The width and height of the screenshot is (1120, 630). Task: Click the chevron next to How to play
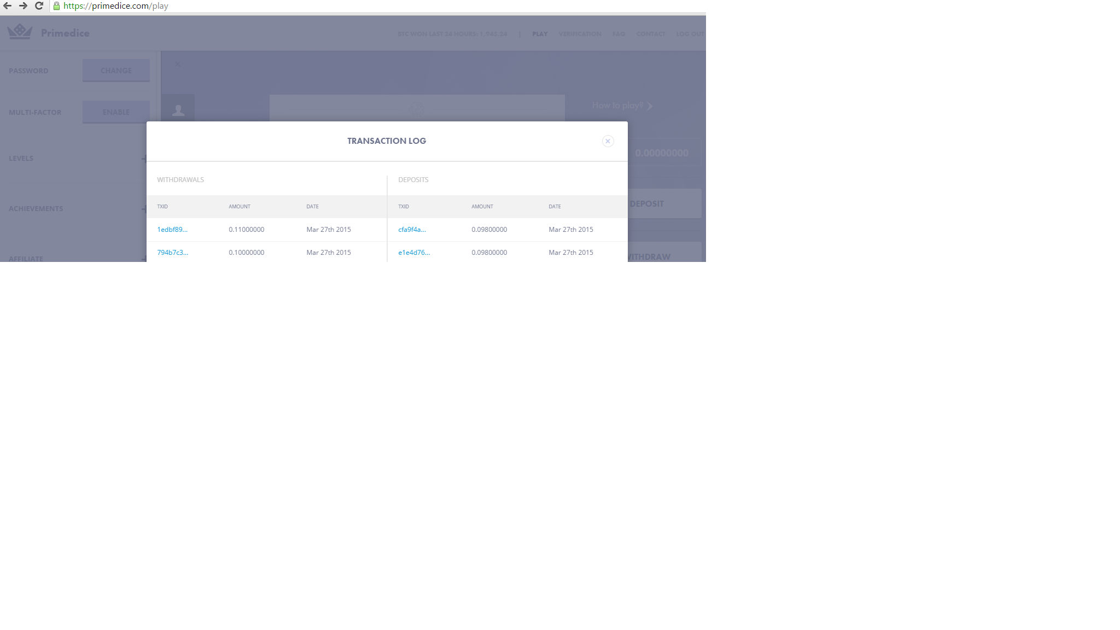click(x=650, y=106)
